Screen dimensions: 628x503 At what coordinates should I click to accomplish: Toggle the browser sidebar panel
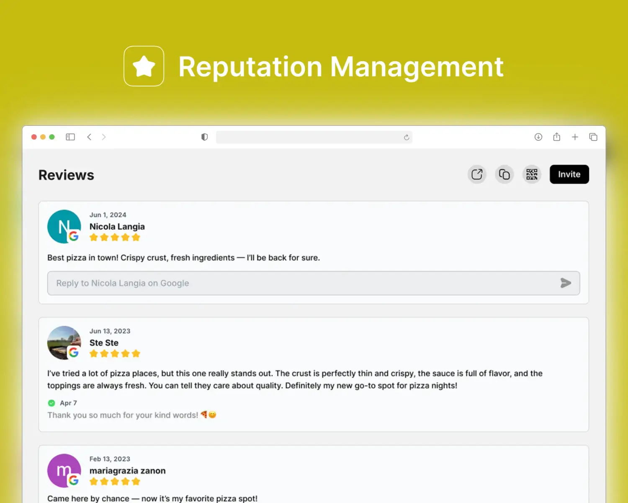(70, 137)
